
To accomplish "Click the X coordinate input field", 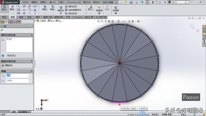I will (x=17, y=75).
